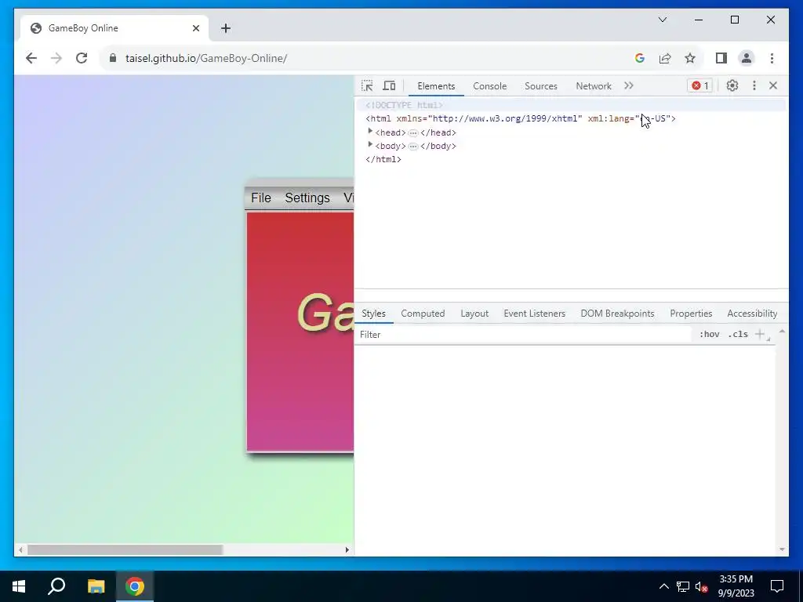Click the horizontal scrollbar right arrow
803x602 pixels.
click(347, 549)
